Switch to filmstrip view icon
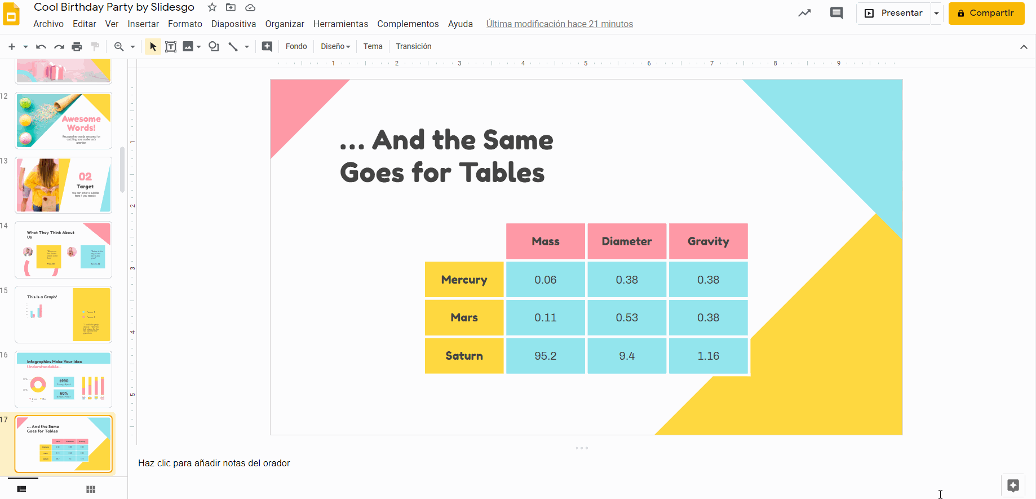Viewport: 1036px width, 499px height. pyautogui.click(x=21, y=489)
